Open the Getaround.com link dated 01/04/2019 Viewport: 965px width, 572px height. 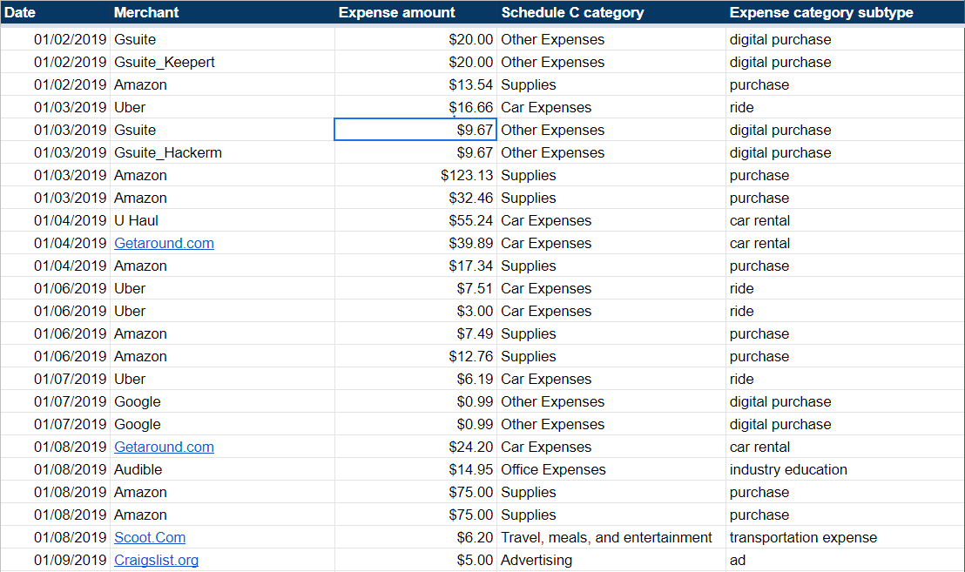[x=164, y=244]
